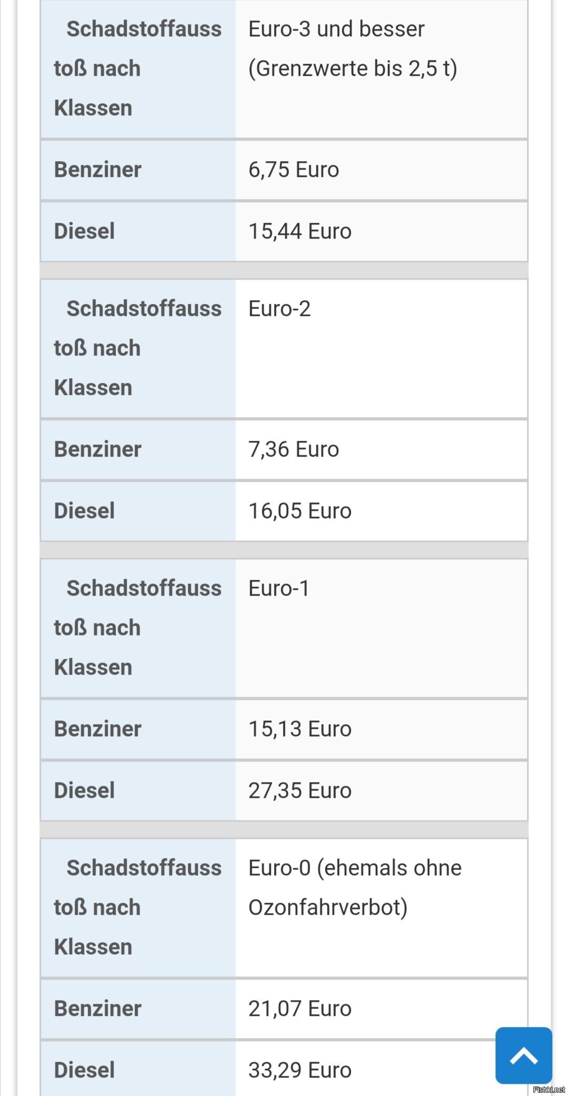
Task: Click the 27,35 Euro Diesel value
Action: 300,791
